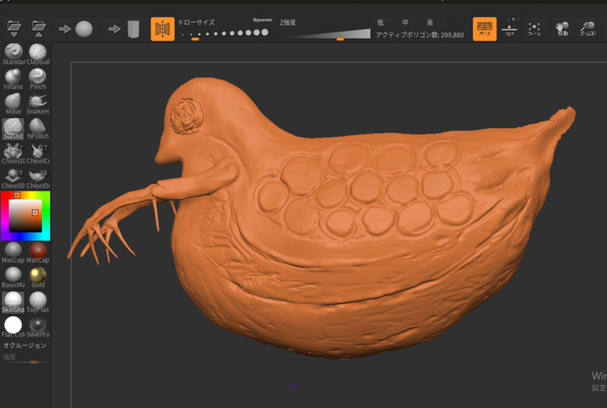Image resolution: width=607 pixels, height=408 pixels.
Task: Pick a color in the color picker square
Action: click(x=25, y=216)
